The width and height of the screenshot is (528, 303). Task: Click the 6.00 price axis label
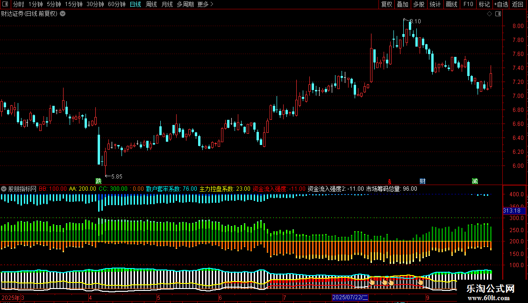coord(518,165)
